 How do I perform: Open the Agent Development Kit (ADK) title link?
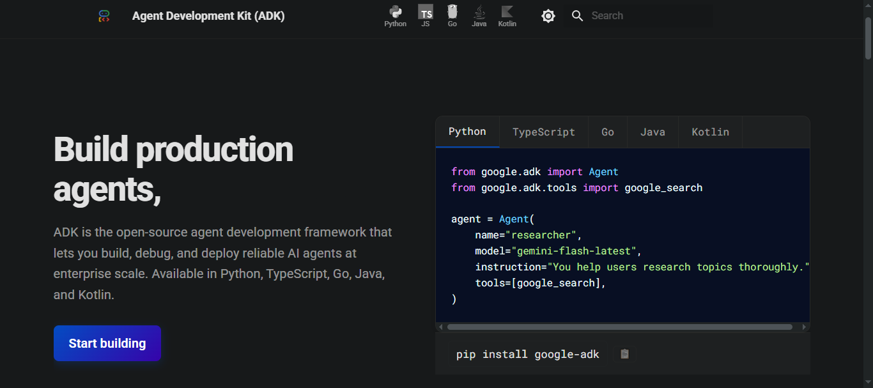point(208,16)
